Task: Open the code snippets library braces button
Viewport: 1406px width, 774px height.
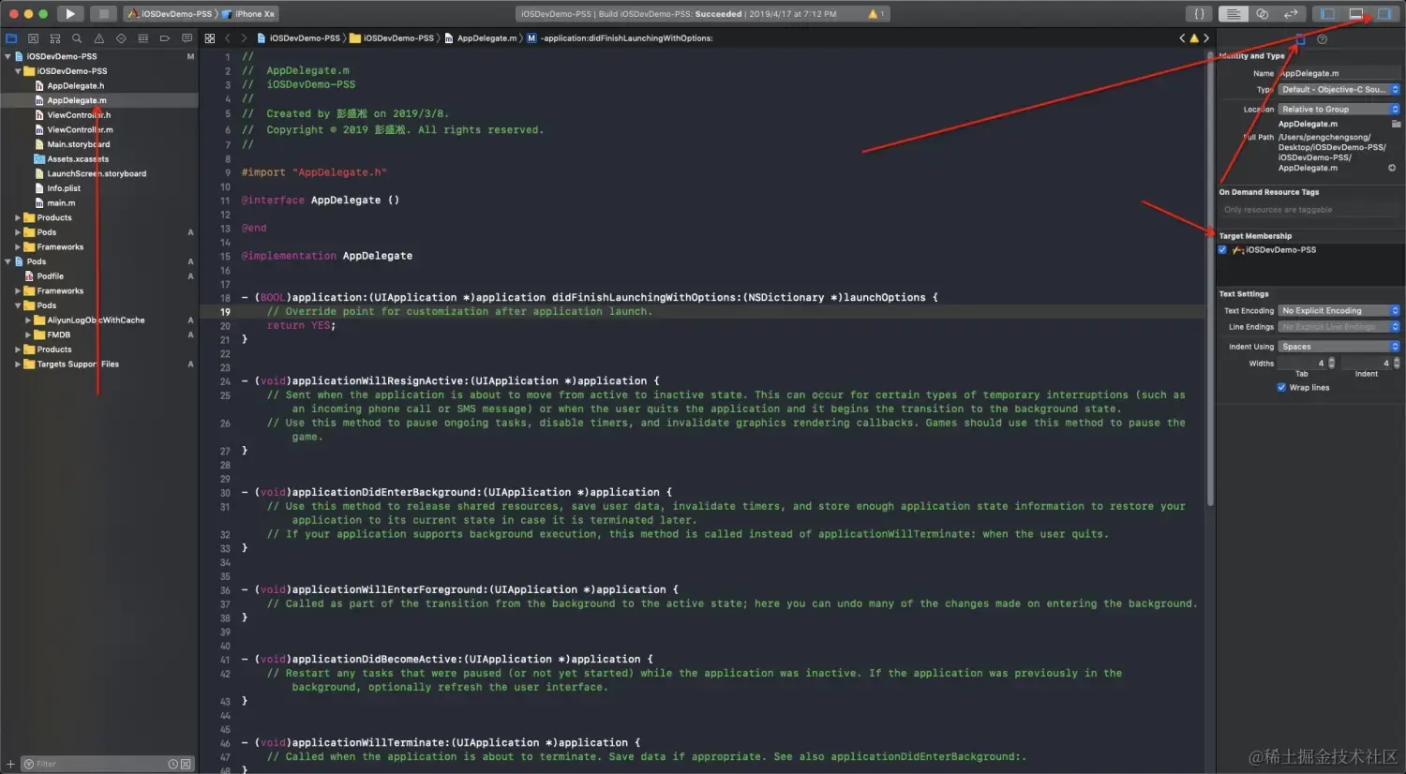Action: point(1199,14)
